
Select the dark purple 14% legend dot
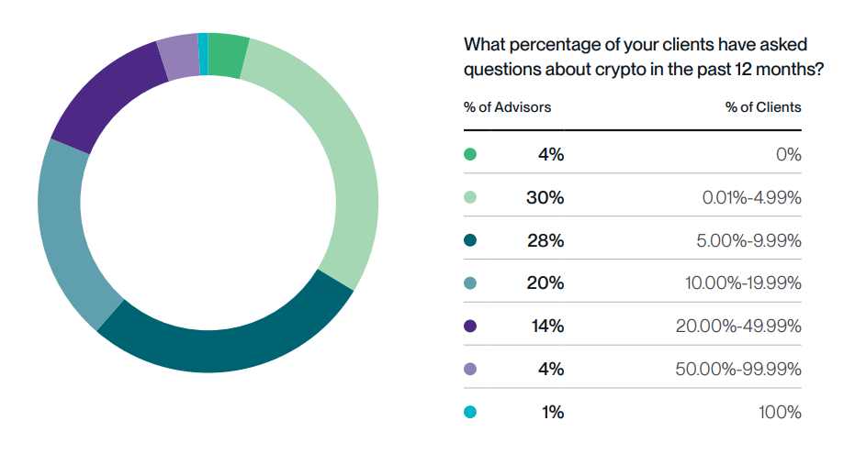pyautogui.click(x=470, y=326)
